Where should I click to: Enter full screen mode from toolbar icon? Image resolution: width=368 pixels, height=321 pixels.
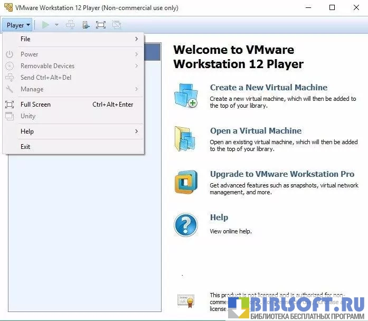pyautogui.click(x=101, y=25)
